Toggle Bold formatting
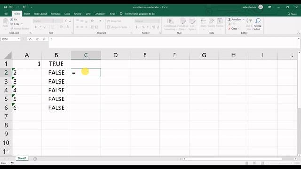Screen dimensions: 301x169 pos(36,27)
